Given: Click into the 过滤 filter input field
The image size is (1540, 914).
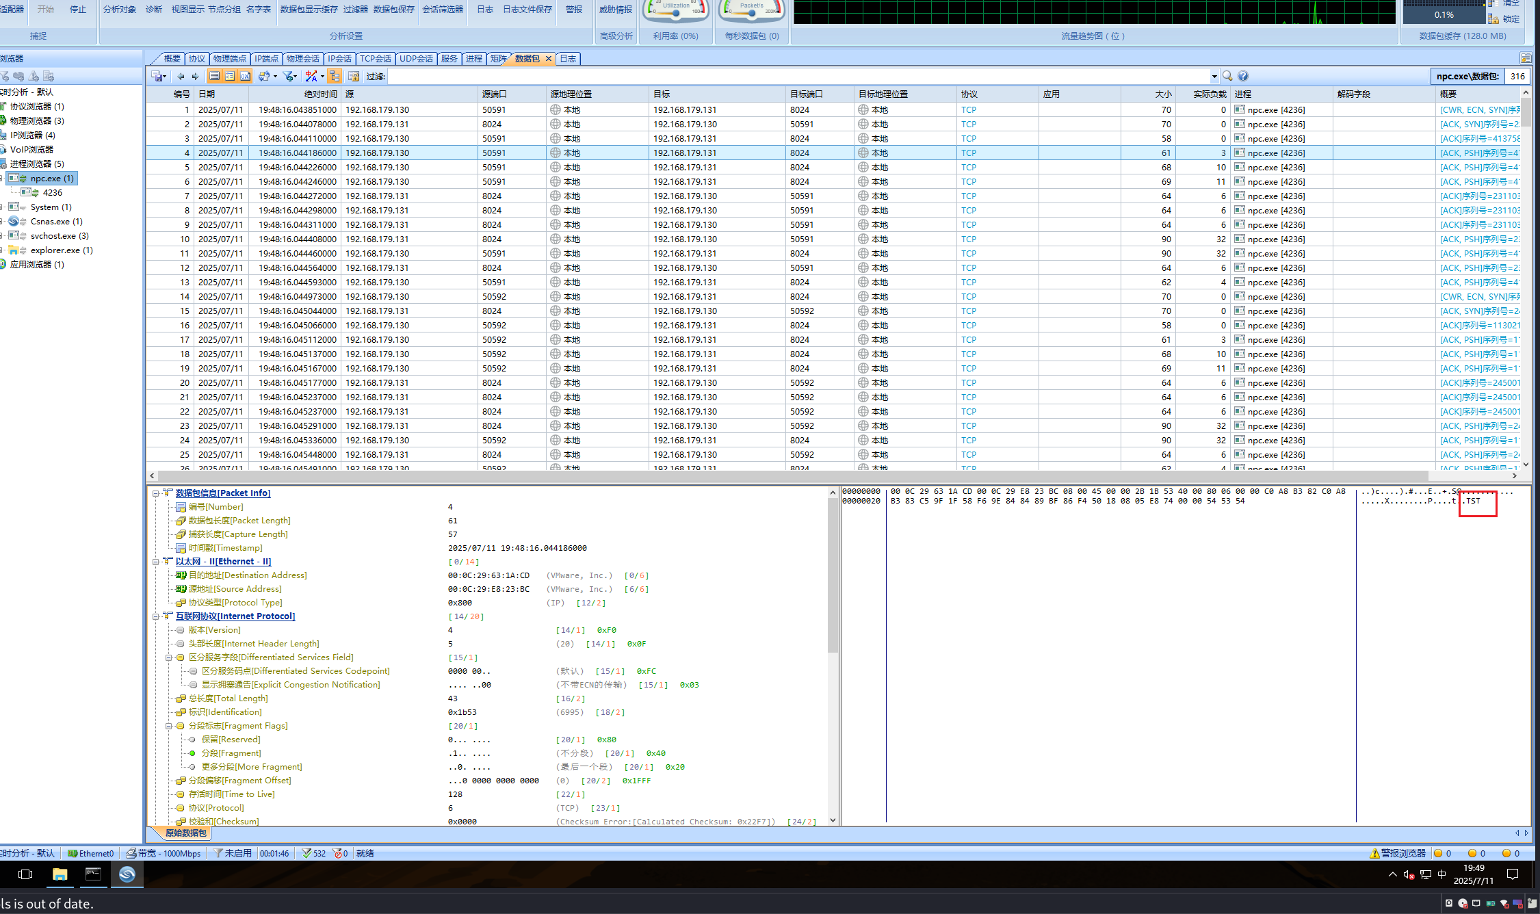Looking at the screenshot, I should tap(797, 77).
